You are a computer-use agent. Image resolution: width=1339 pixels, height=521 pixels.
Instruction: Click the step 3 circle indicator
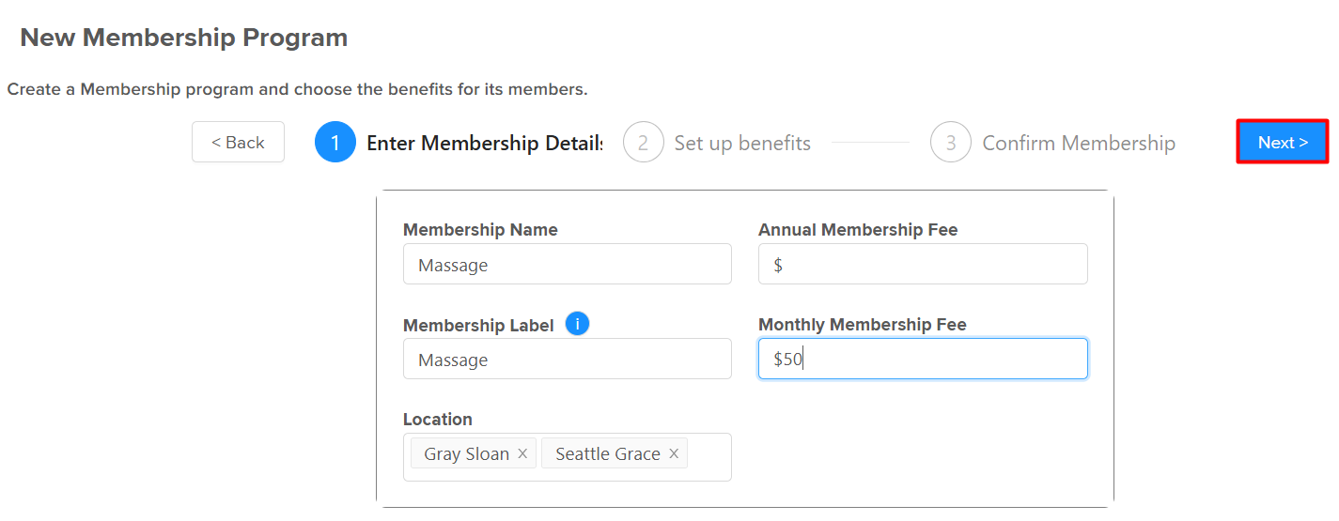pyautogui.click(x=951, y=143)
